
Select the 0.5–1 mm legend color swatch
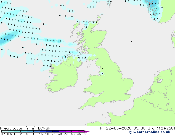pyautogui.click(x=11, y=131)
